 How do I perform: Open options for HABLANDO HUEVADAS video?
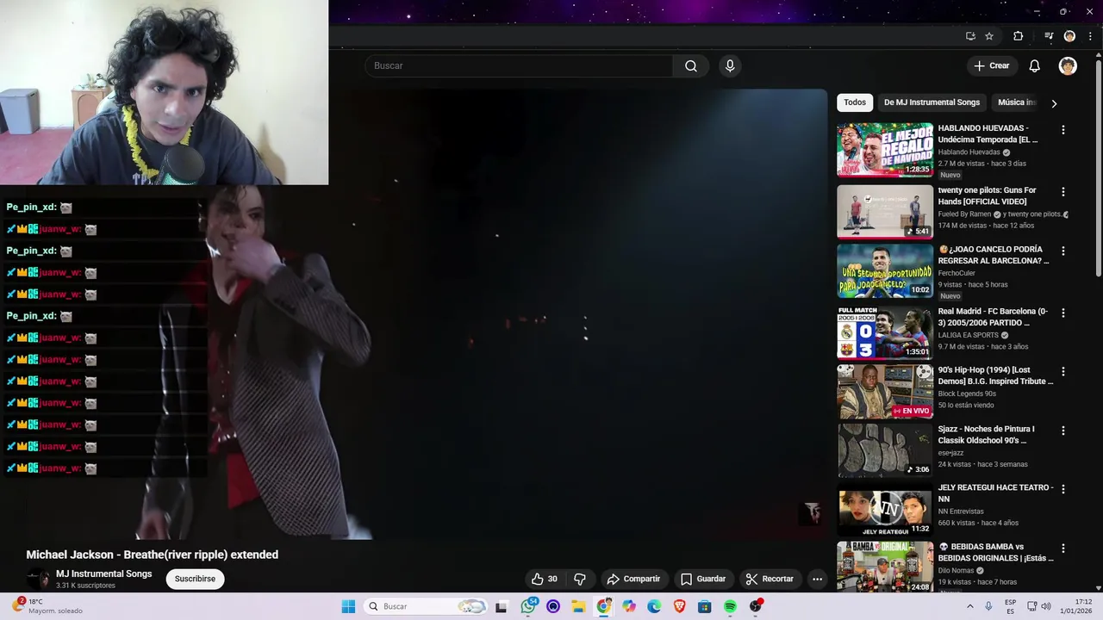tap(1062, 130)
